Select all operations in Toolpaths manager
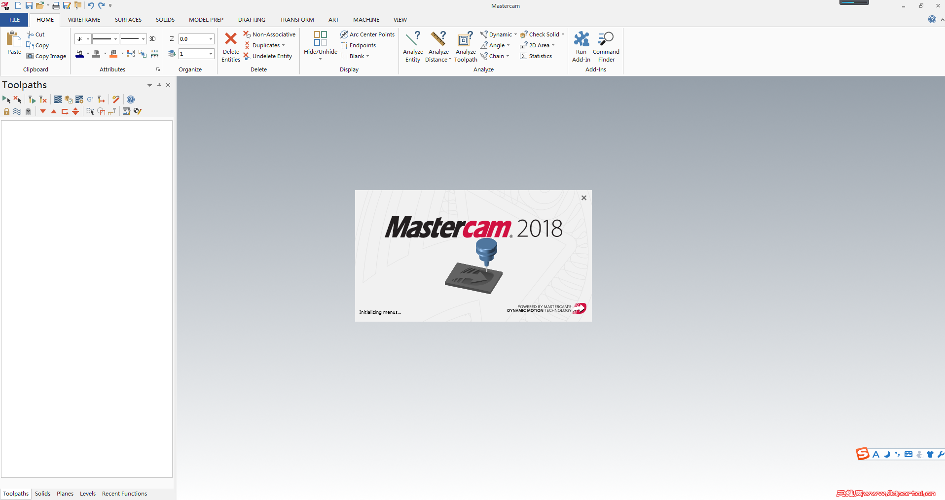The width and height of the screenshot is (945, 500). coord(6,100)
